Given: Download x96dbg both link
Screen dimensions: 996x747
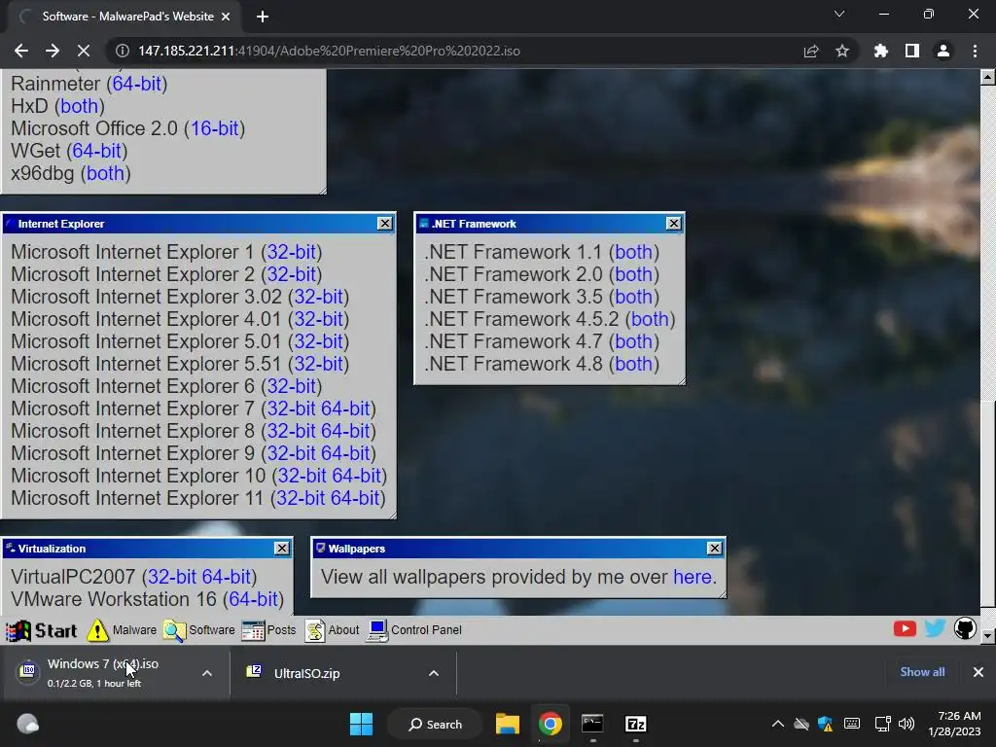Looking at the screenshot, I should (105, 173).
